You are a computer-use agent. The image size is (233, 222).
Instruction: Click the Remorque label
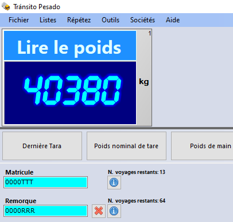(x=21, y=201)
